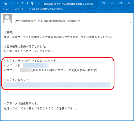The width and height of the screenshot is (134, 121).
Task: Click the sender avatar placeholder image
Action: click(x=7, y=19)
